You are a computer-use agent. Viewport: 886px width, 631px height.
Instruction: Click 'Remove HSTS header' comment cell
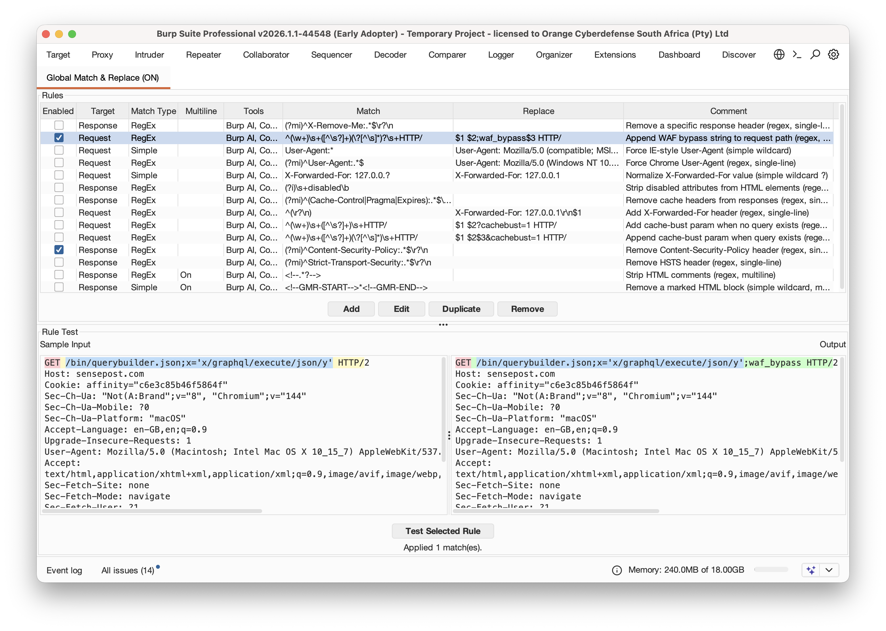click(728, 262)
